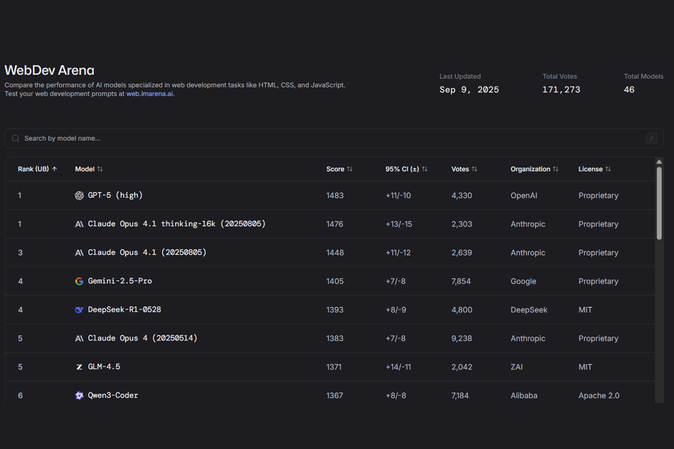Sort the table by Organization header label
Screen dimensions: 674x449
(531, 169)
